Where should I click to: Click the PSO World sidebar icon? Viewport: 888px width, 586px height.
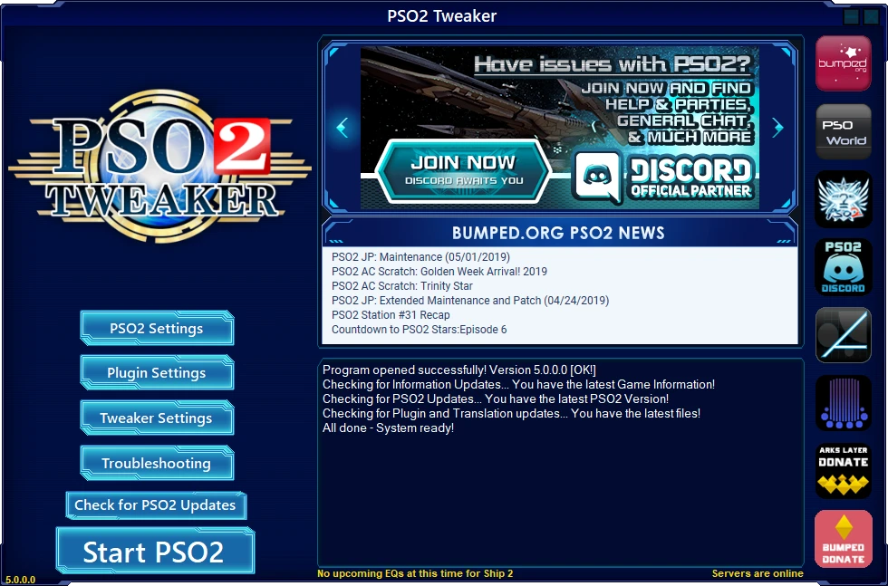pos(844,131)
